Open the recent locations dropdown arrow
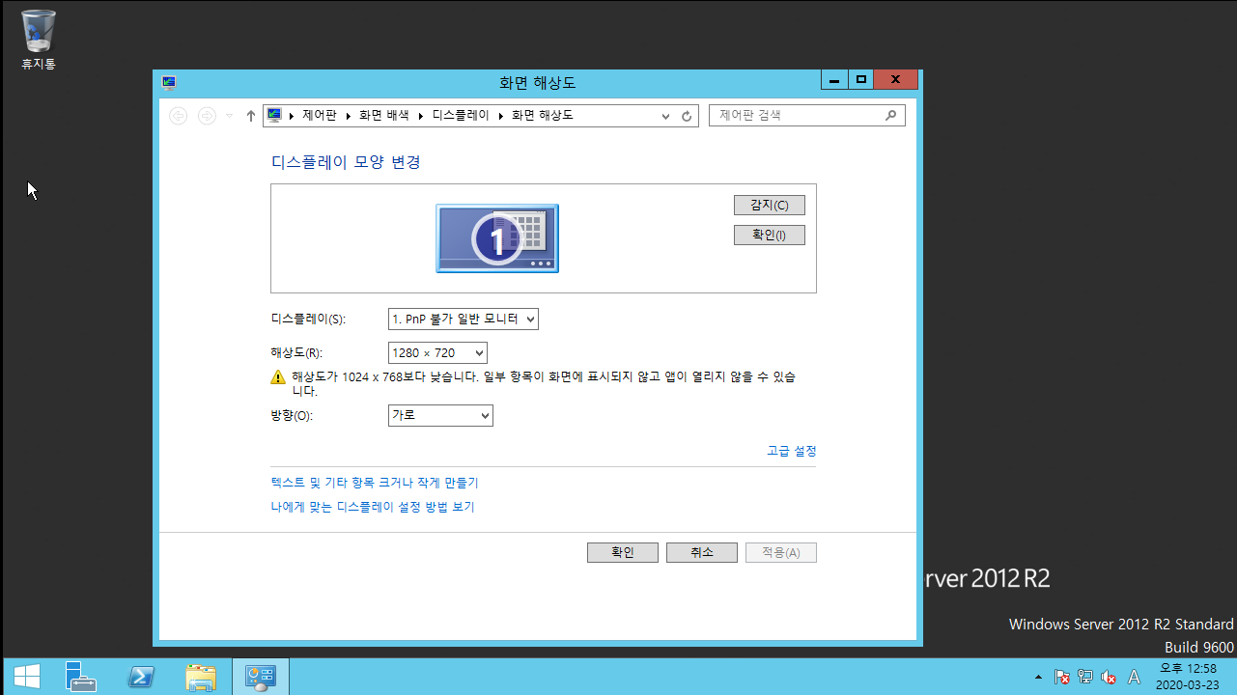Image resolution: width=1237 pixels, height=695 pixels. point(229,116)
